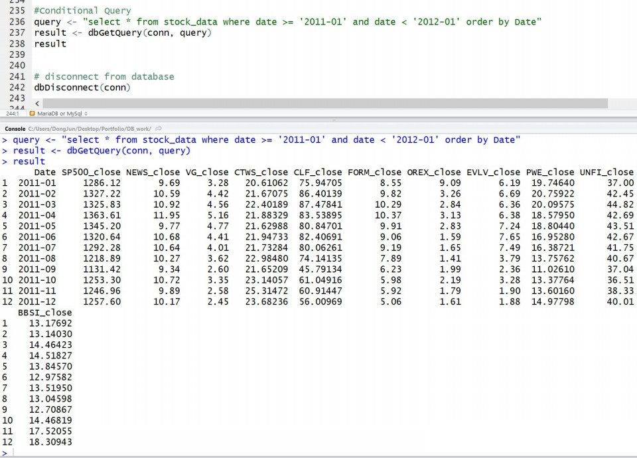The height and width of the screenshot is (458, 637).
Task: Click date cell '2011-09' in console output
Action: click(x=37, y=269)
